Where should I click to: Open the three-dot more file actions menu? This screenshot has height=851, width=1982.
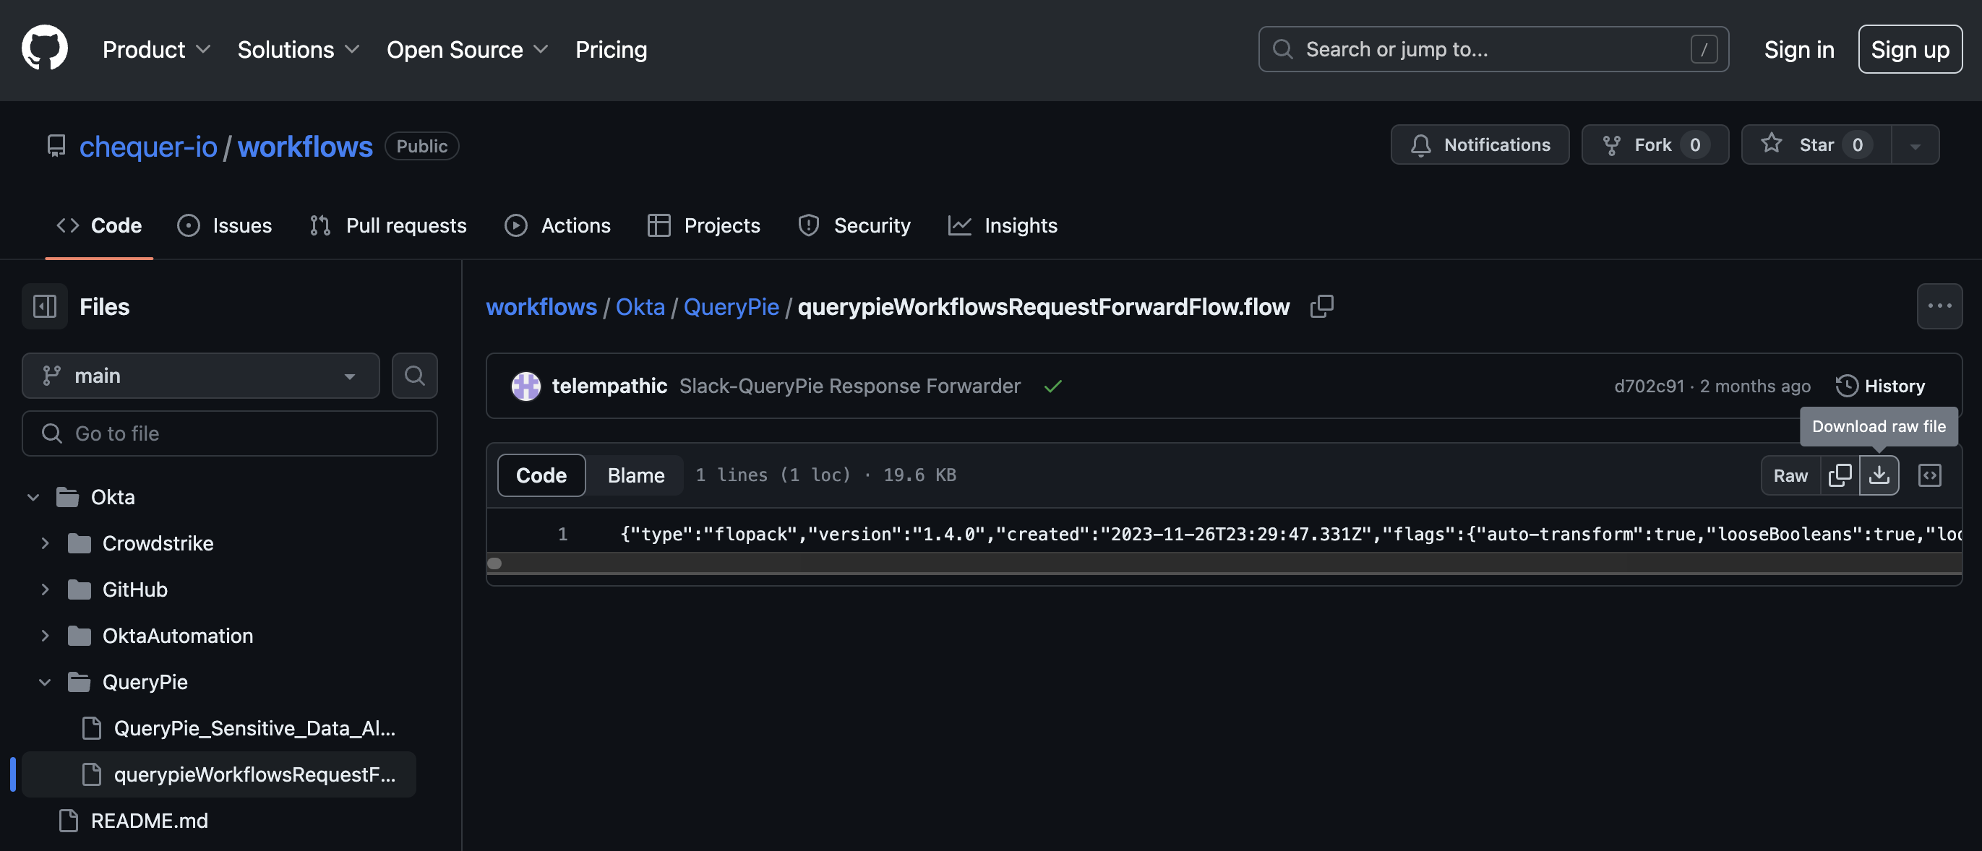point(1939,306)
